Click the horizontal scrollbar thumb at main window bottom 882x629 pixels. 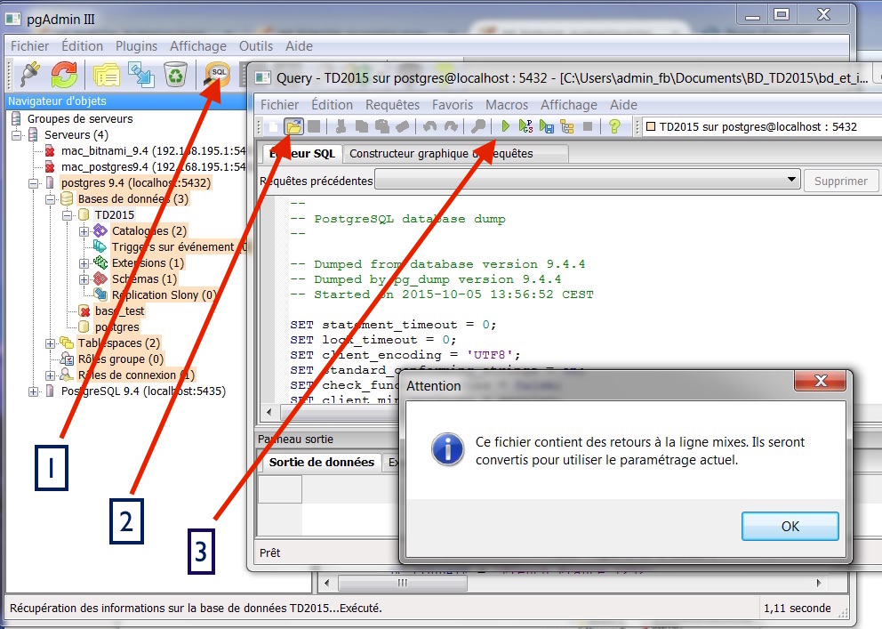click(402, 584)
